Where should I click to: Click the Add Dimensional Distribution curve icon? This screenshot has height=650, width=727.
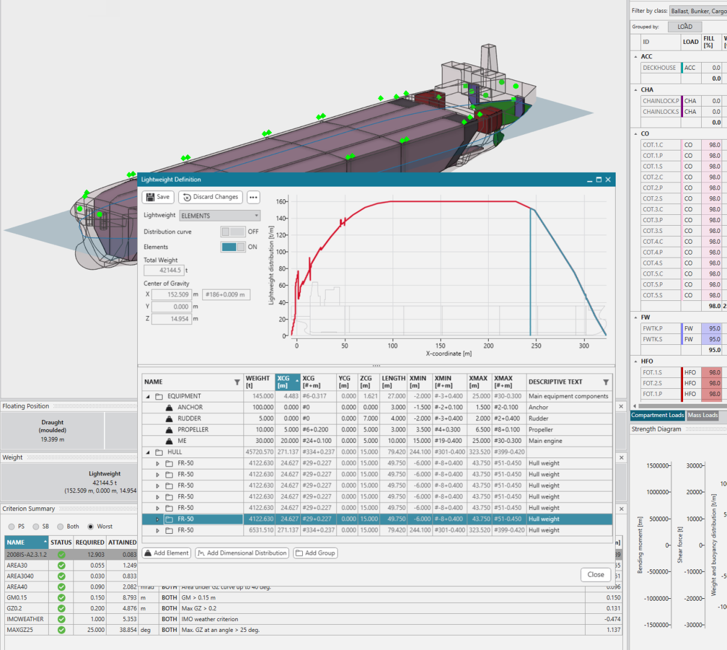pyautogui.click(x=202, y=552)
